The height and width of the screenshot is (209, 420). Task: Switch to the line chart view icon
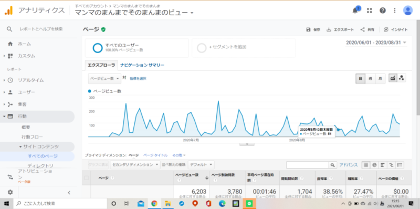pos(393,78)
